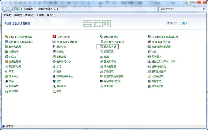Open the 键盘 link
This screenshot has height=130, width=208.
[106, 56]
